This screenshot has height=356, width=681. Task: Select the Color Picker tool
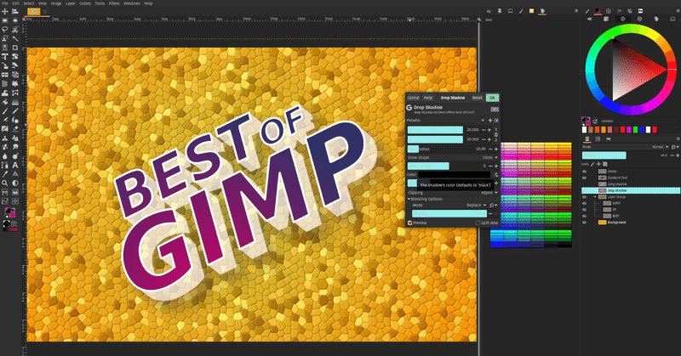pos(5,175)
